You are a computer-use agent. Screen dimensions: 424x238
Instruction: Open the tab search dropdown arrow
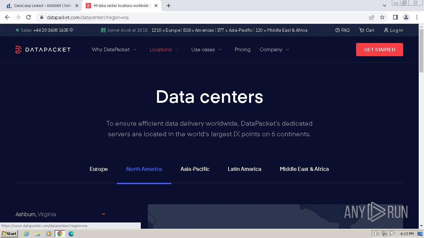[x=384, y=6]
